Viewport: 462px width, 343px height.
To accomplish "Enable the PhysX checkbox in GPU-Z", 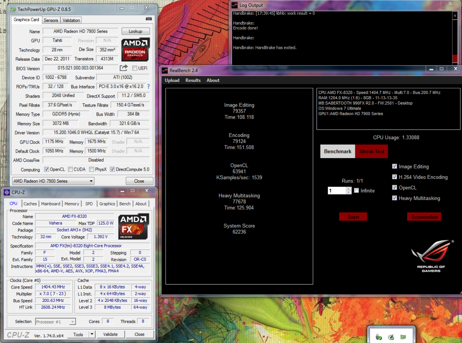I will pyautogui.click(x=92, y=169).
